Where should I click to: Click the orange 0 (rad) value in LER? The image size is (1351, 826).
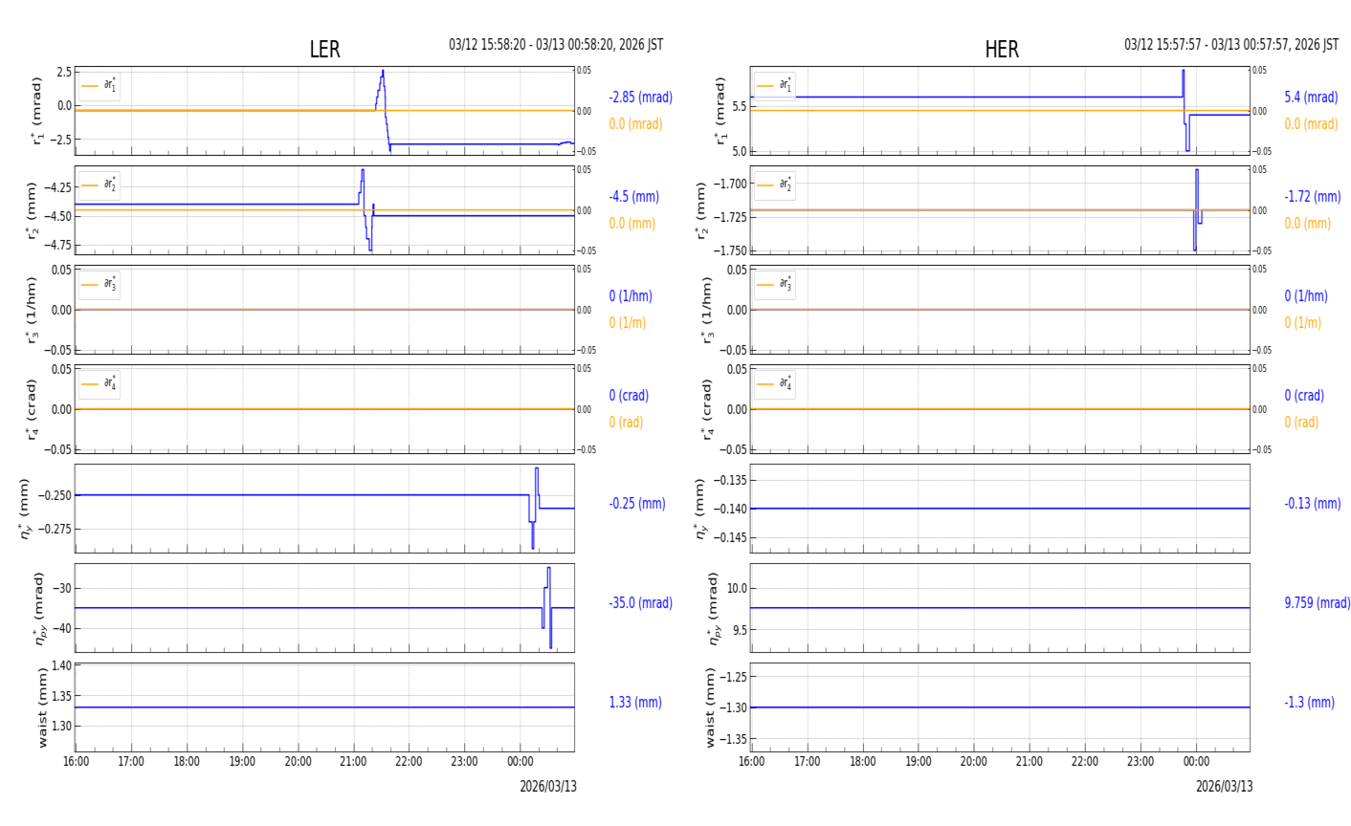(626, 423)
